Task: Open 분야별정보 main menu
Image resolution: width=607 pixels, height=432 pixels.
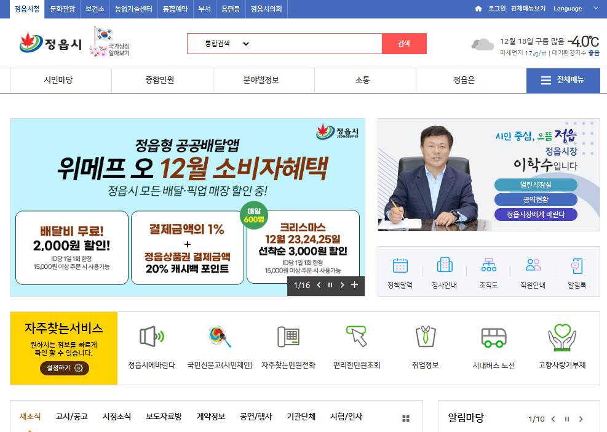Action: click(261, 80)
